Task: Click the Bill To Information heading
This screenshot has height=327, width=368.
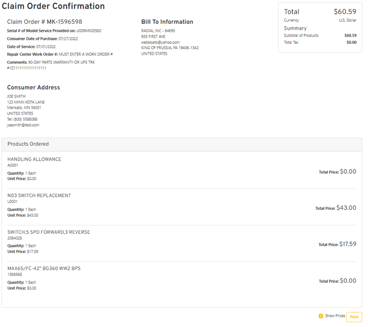Action: [x=167, y=22]
